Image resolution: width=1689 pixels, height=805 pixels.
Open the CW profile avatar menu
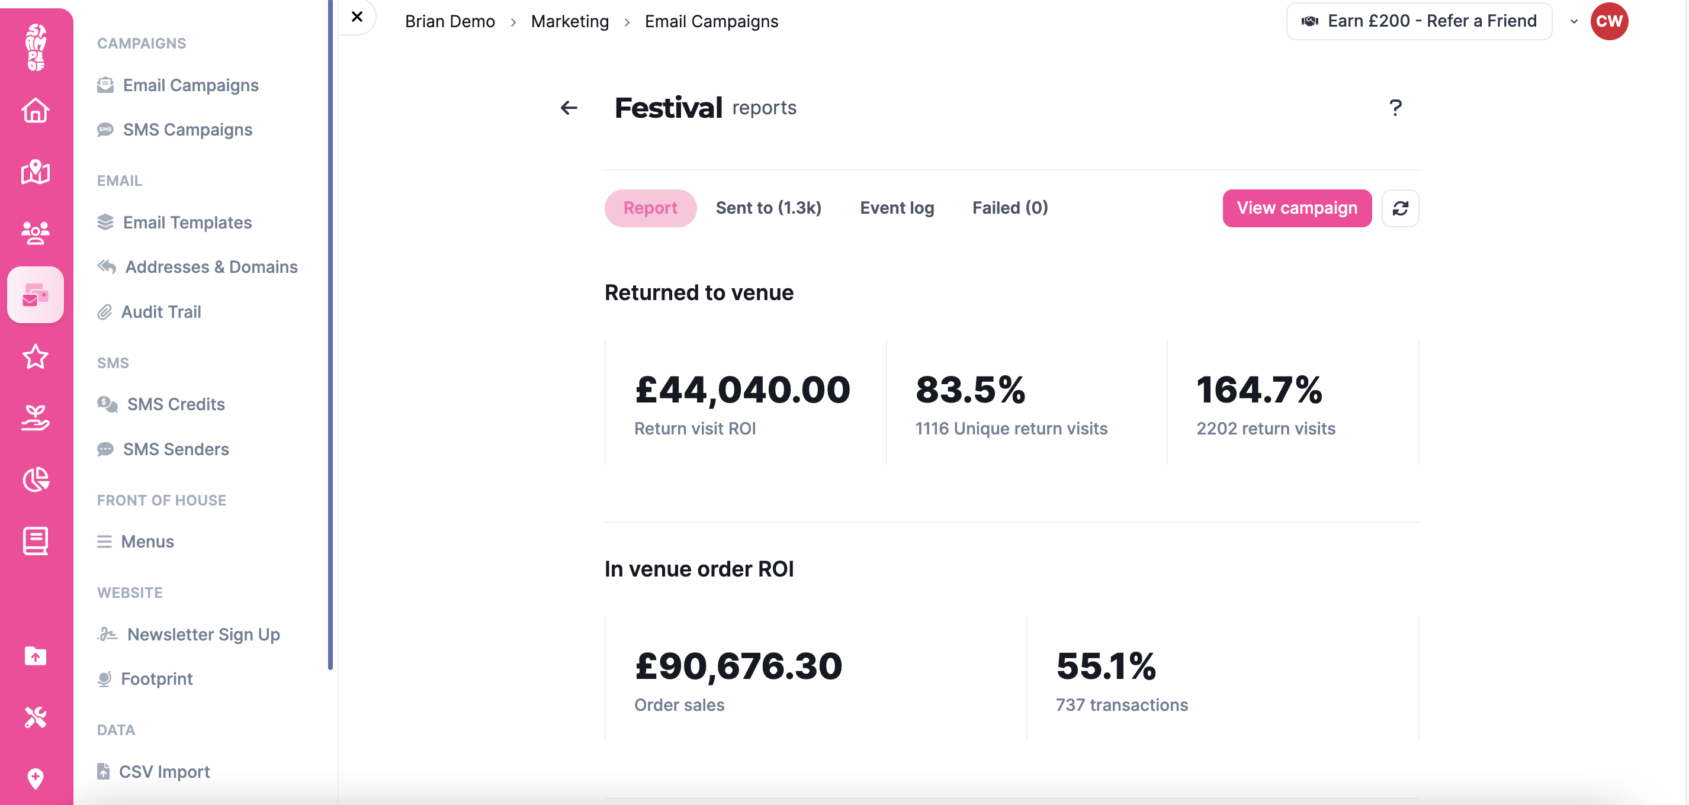[x=1608, y=21]
